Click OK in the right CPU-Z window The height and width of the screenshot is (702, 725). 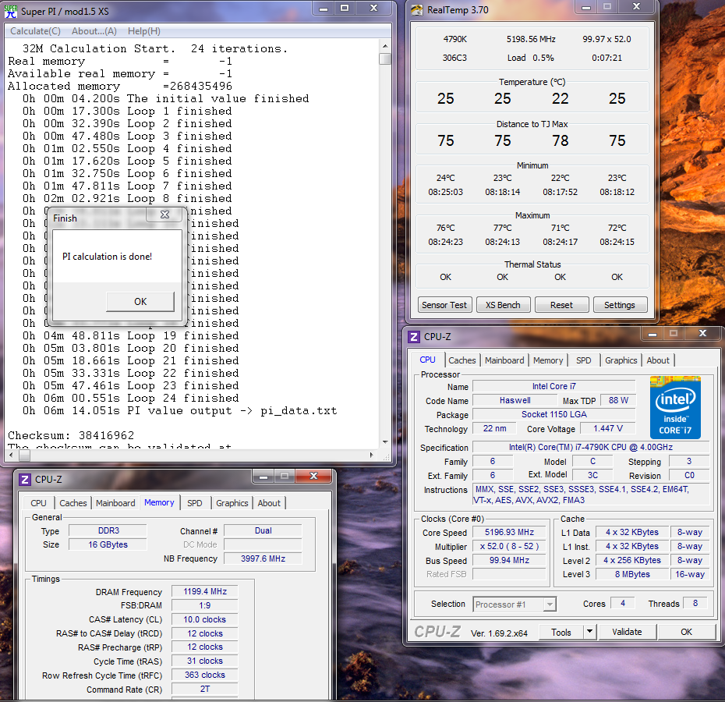tap(686, 632)
